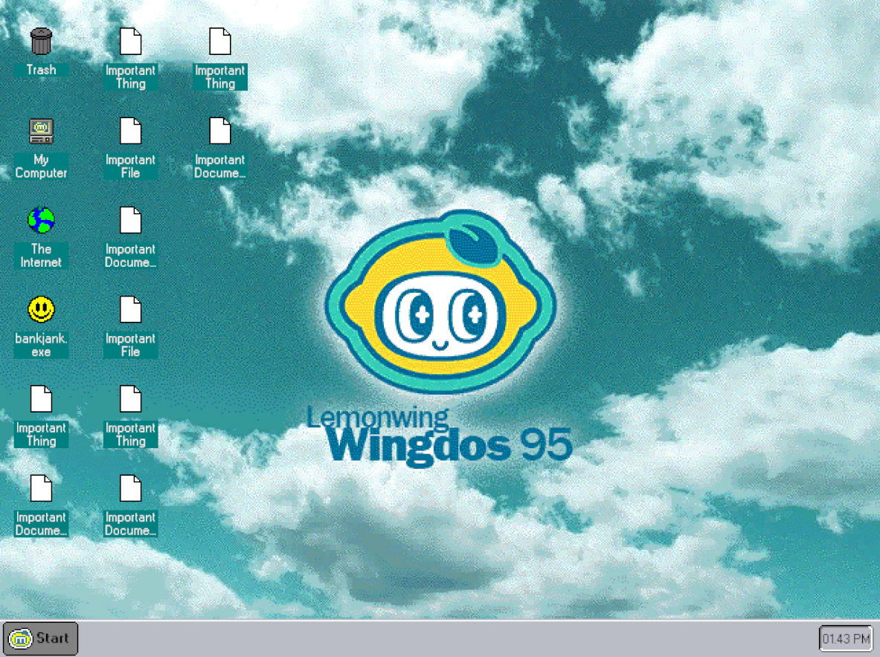This screenshot has width=880, height=657.
Task: Select Important Thing directly below bankjank.exe
Action: coord(41,416)
